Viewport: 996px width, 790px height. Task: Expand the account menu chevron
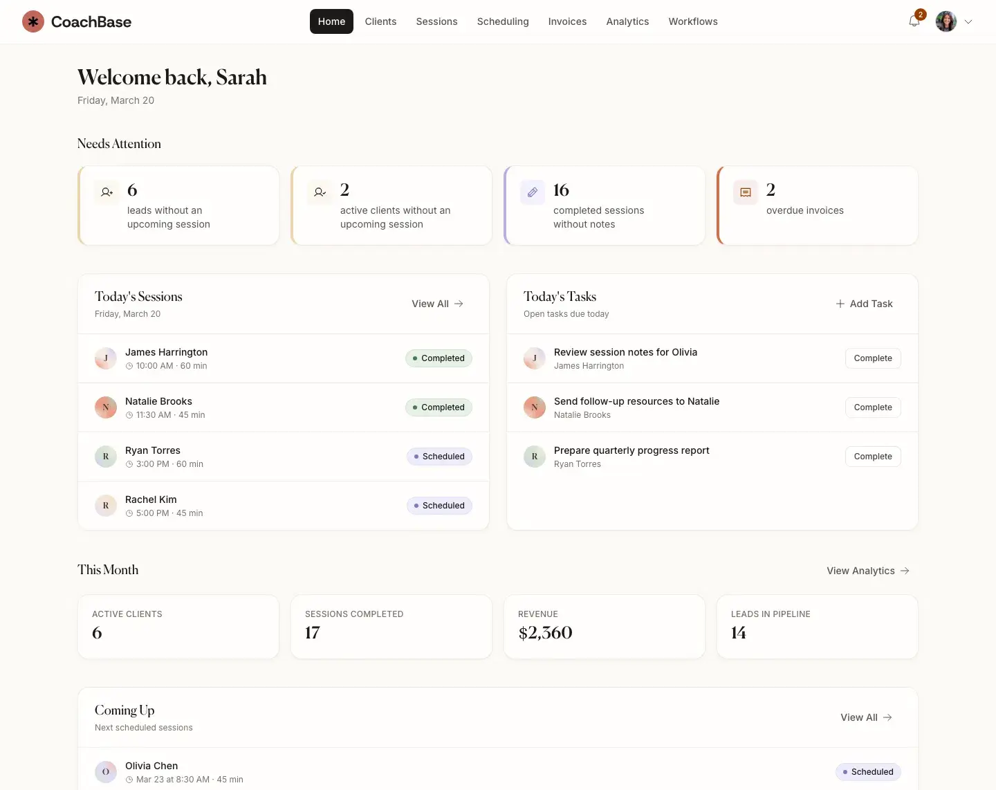968,21
